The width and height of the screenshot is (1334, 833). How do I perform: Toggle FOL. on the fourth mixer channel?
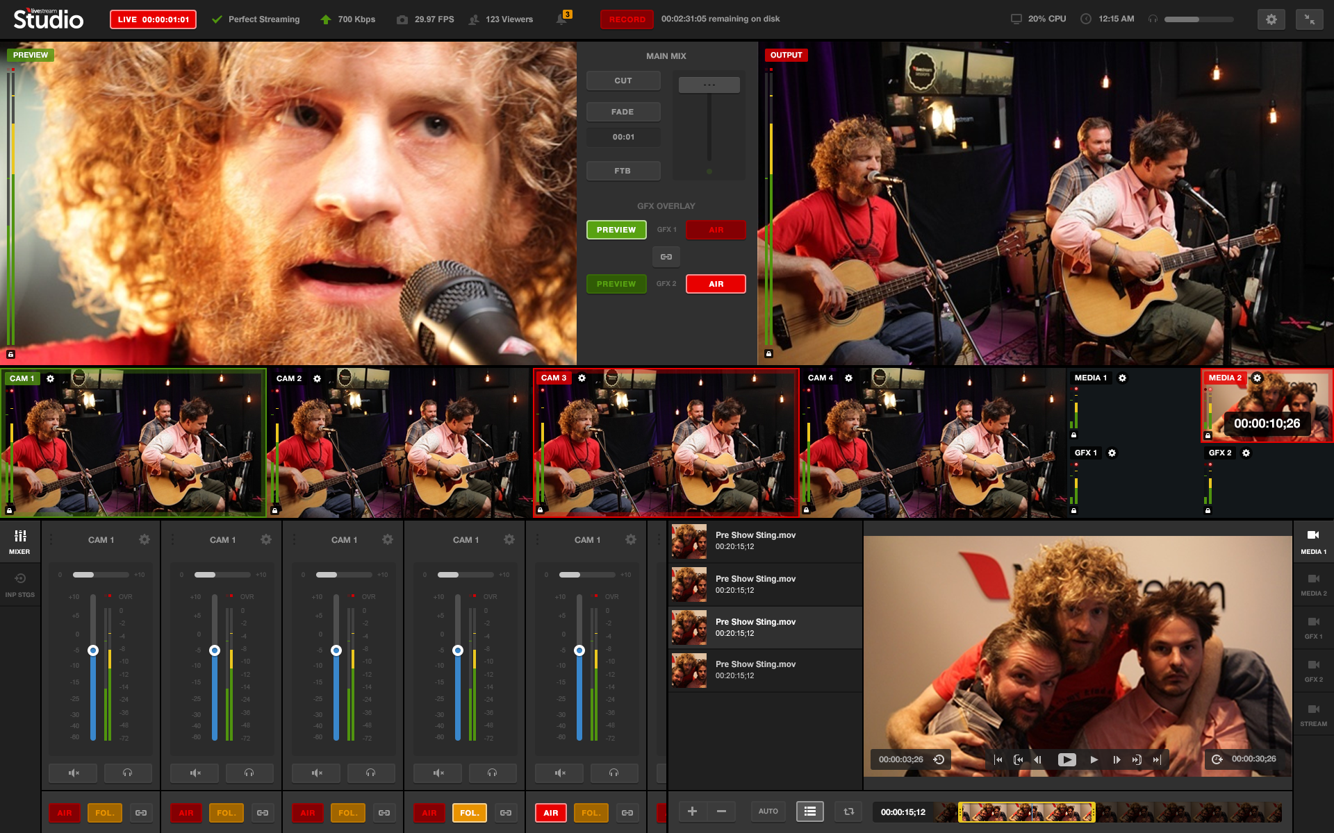470,813
